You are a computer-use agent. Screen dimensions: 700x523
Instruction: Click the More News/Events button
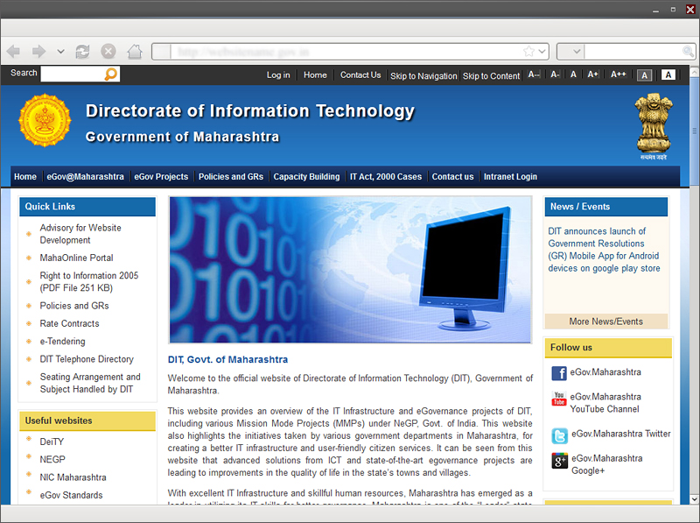tap(605, 322)
